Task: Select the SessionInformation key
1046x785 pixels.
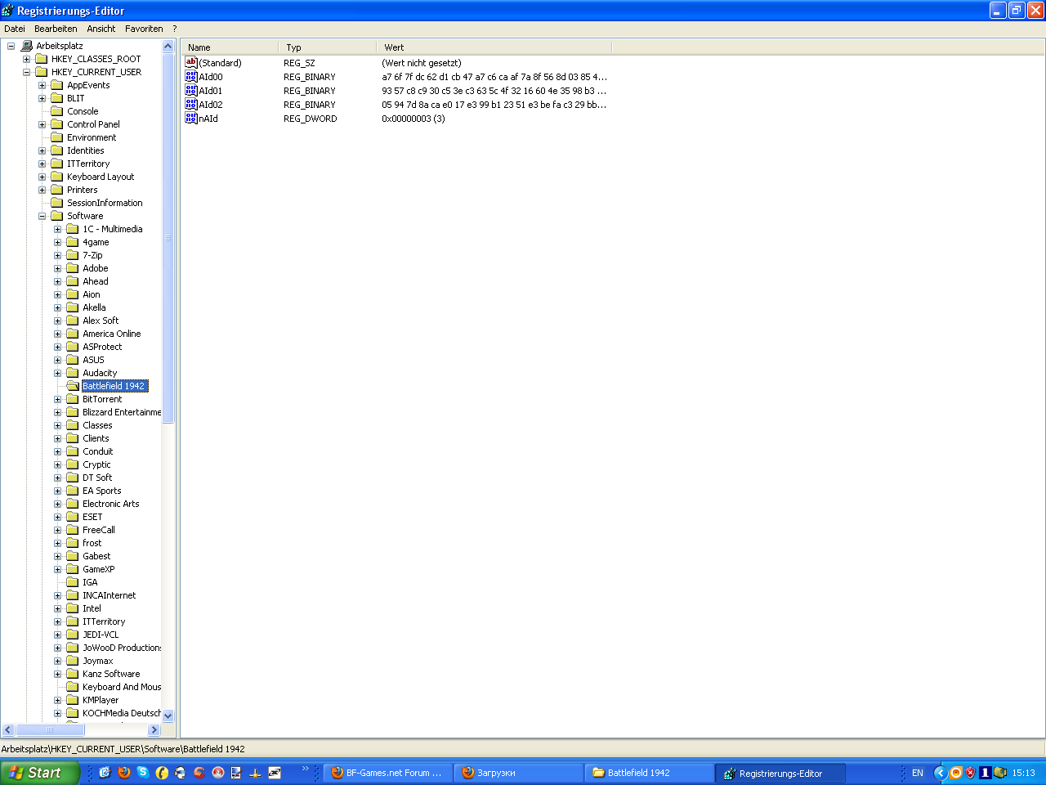Action: 105,203
